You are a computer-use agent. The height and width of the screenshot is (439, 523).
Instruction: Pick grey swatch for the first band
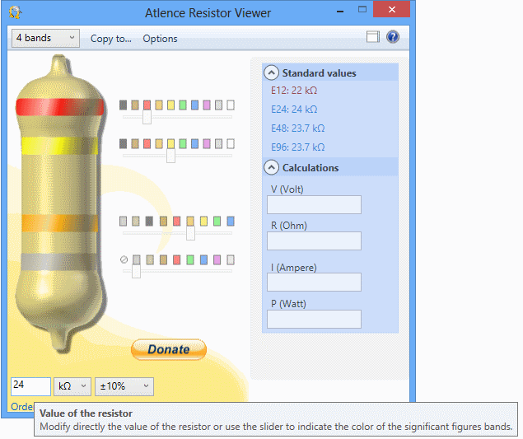pos(218,105)
